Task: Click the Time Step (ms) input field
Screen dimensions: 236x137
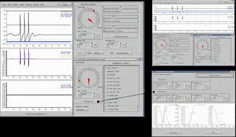Action: pos(114,45)
